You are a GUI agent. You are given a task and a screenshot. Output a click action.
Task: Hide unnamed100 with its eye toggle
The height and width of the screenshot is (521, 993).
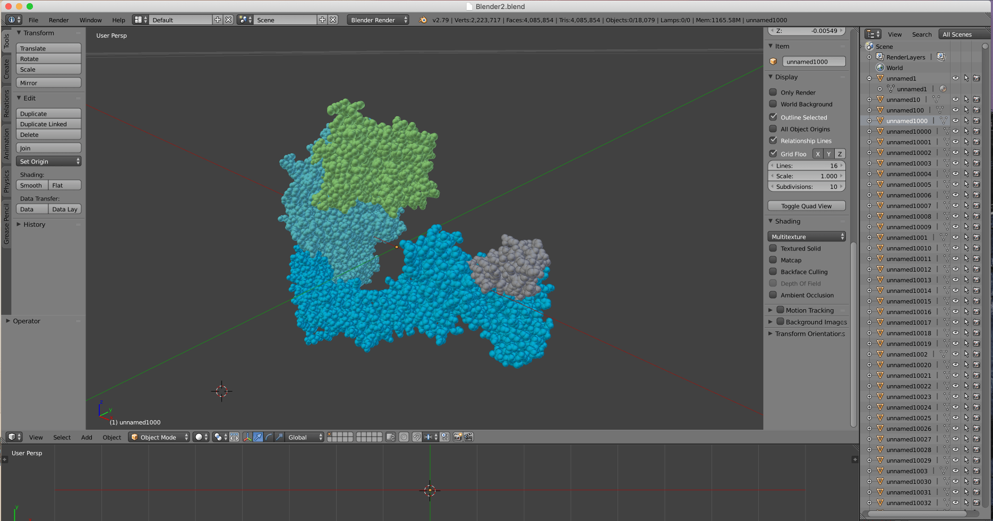tap(955, 110)
